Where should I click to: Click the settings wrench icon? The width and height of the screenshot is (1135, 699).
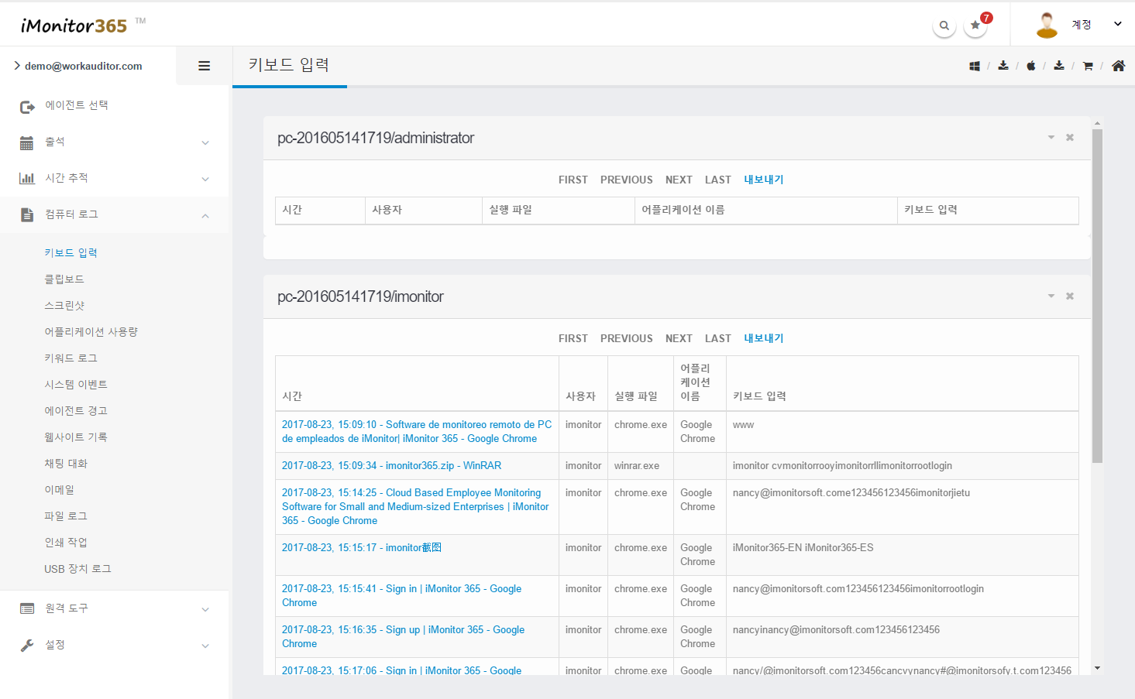click(x=27, y=646)
